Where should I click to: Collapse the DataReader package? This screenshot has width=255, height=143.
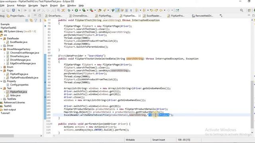coord(1,39)
